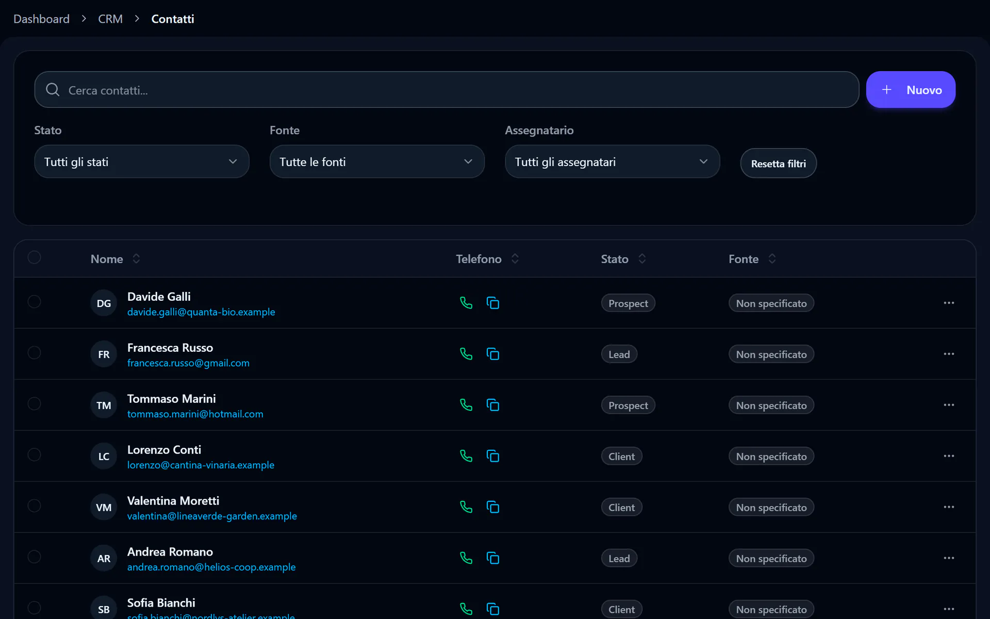Open the more options menu for Andrea Romano
The image size is (990, 619).
click(949, 558)
